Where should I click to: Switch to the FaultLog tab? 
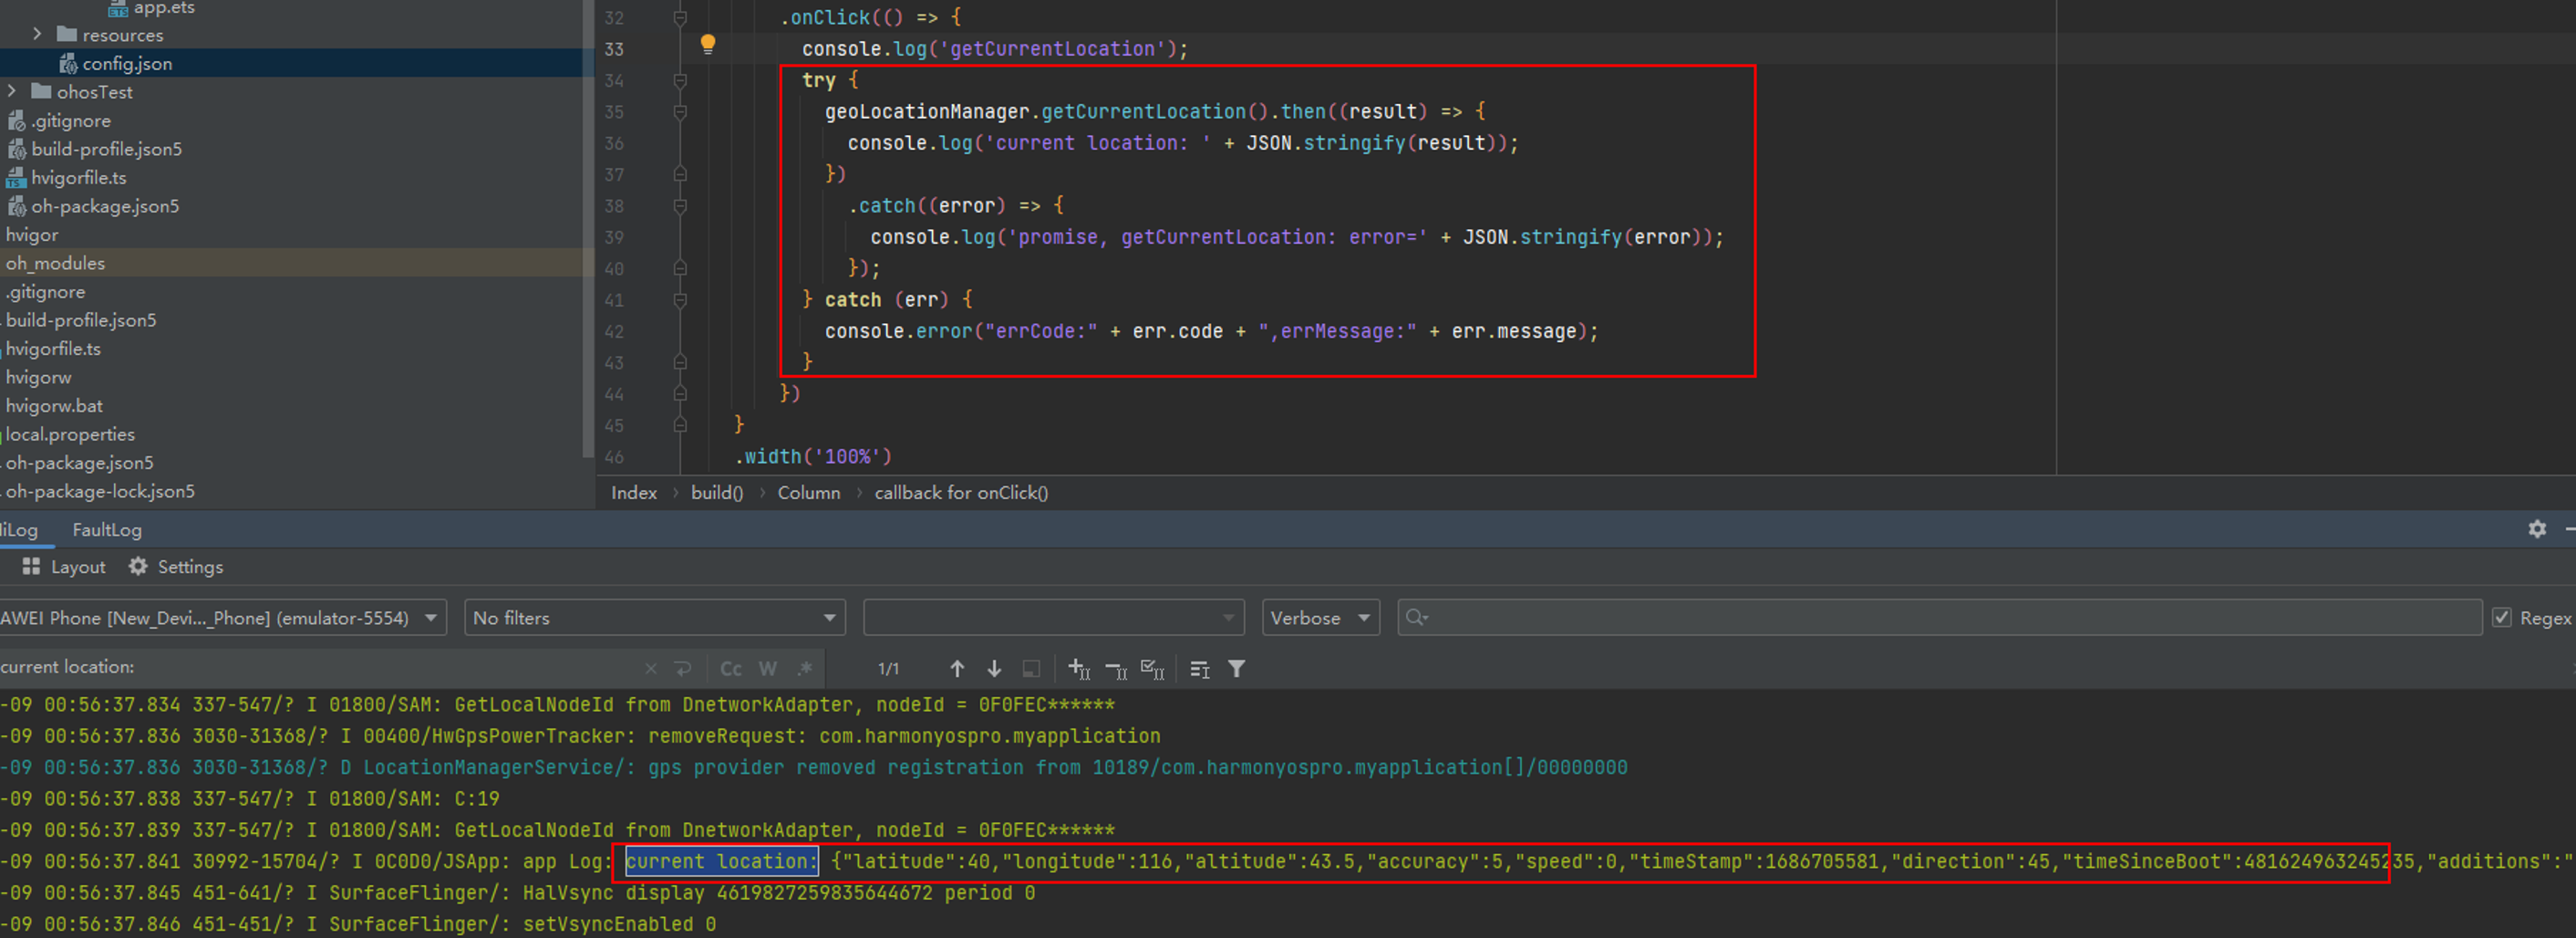(x=107, y=529)
